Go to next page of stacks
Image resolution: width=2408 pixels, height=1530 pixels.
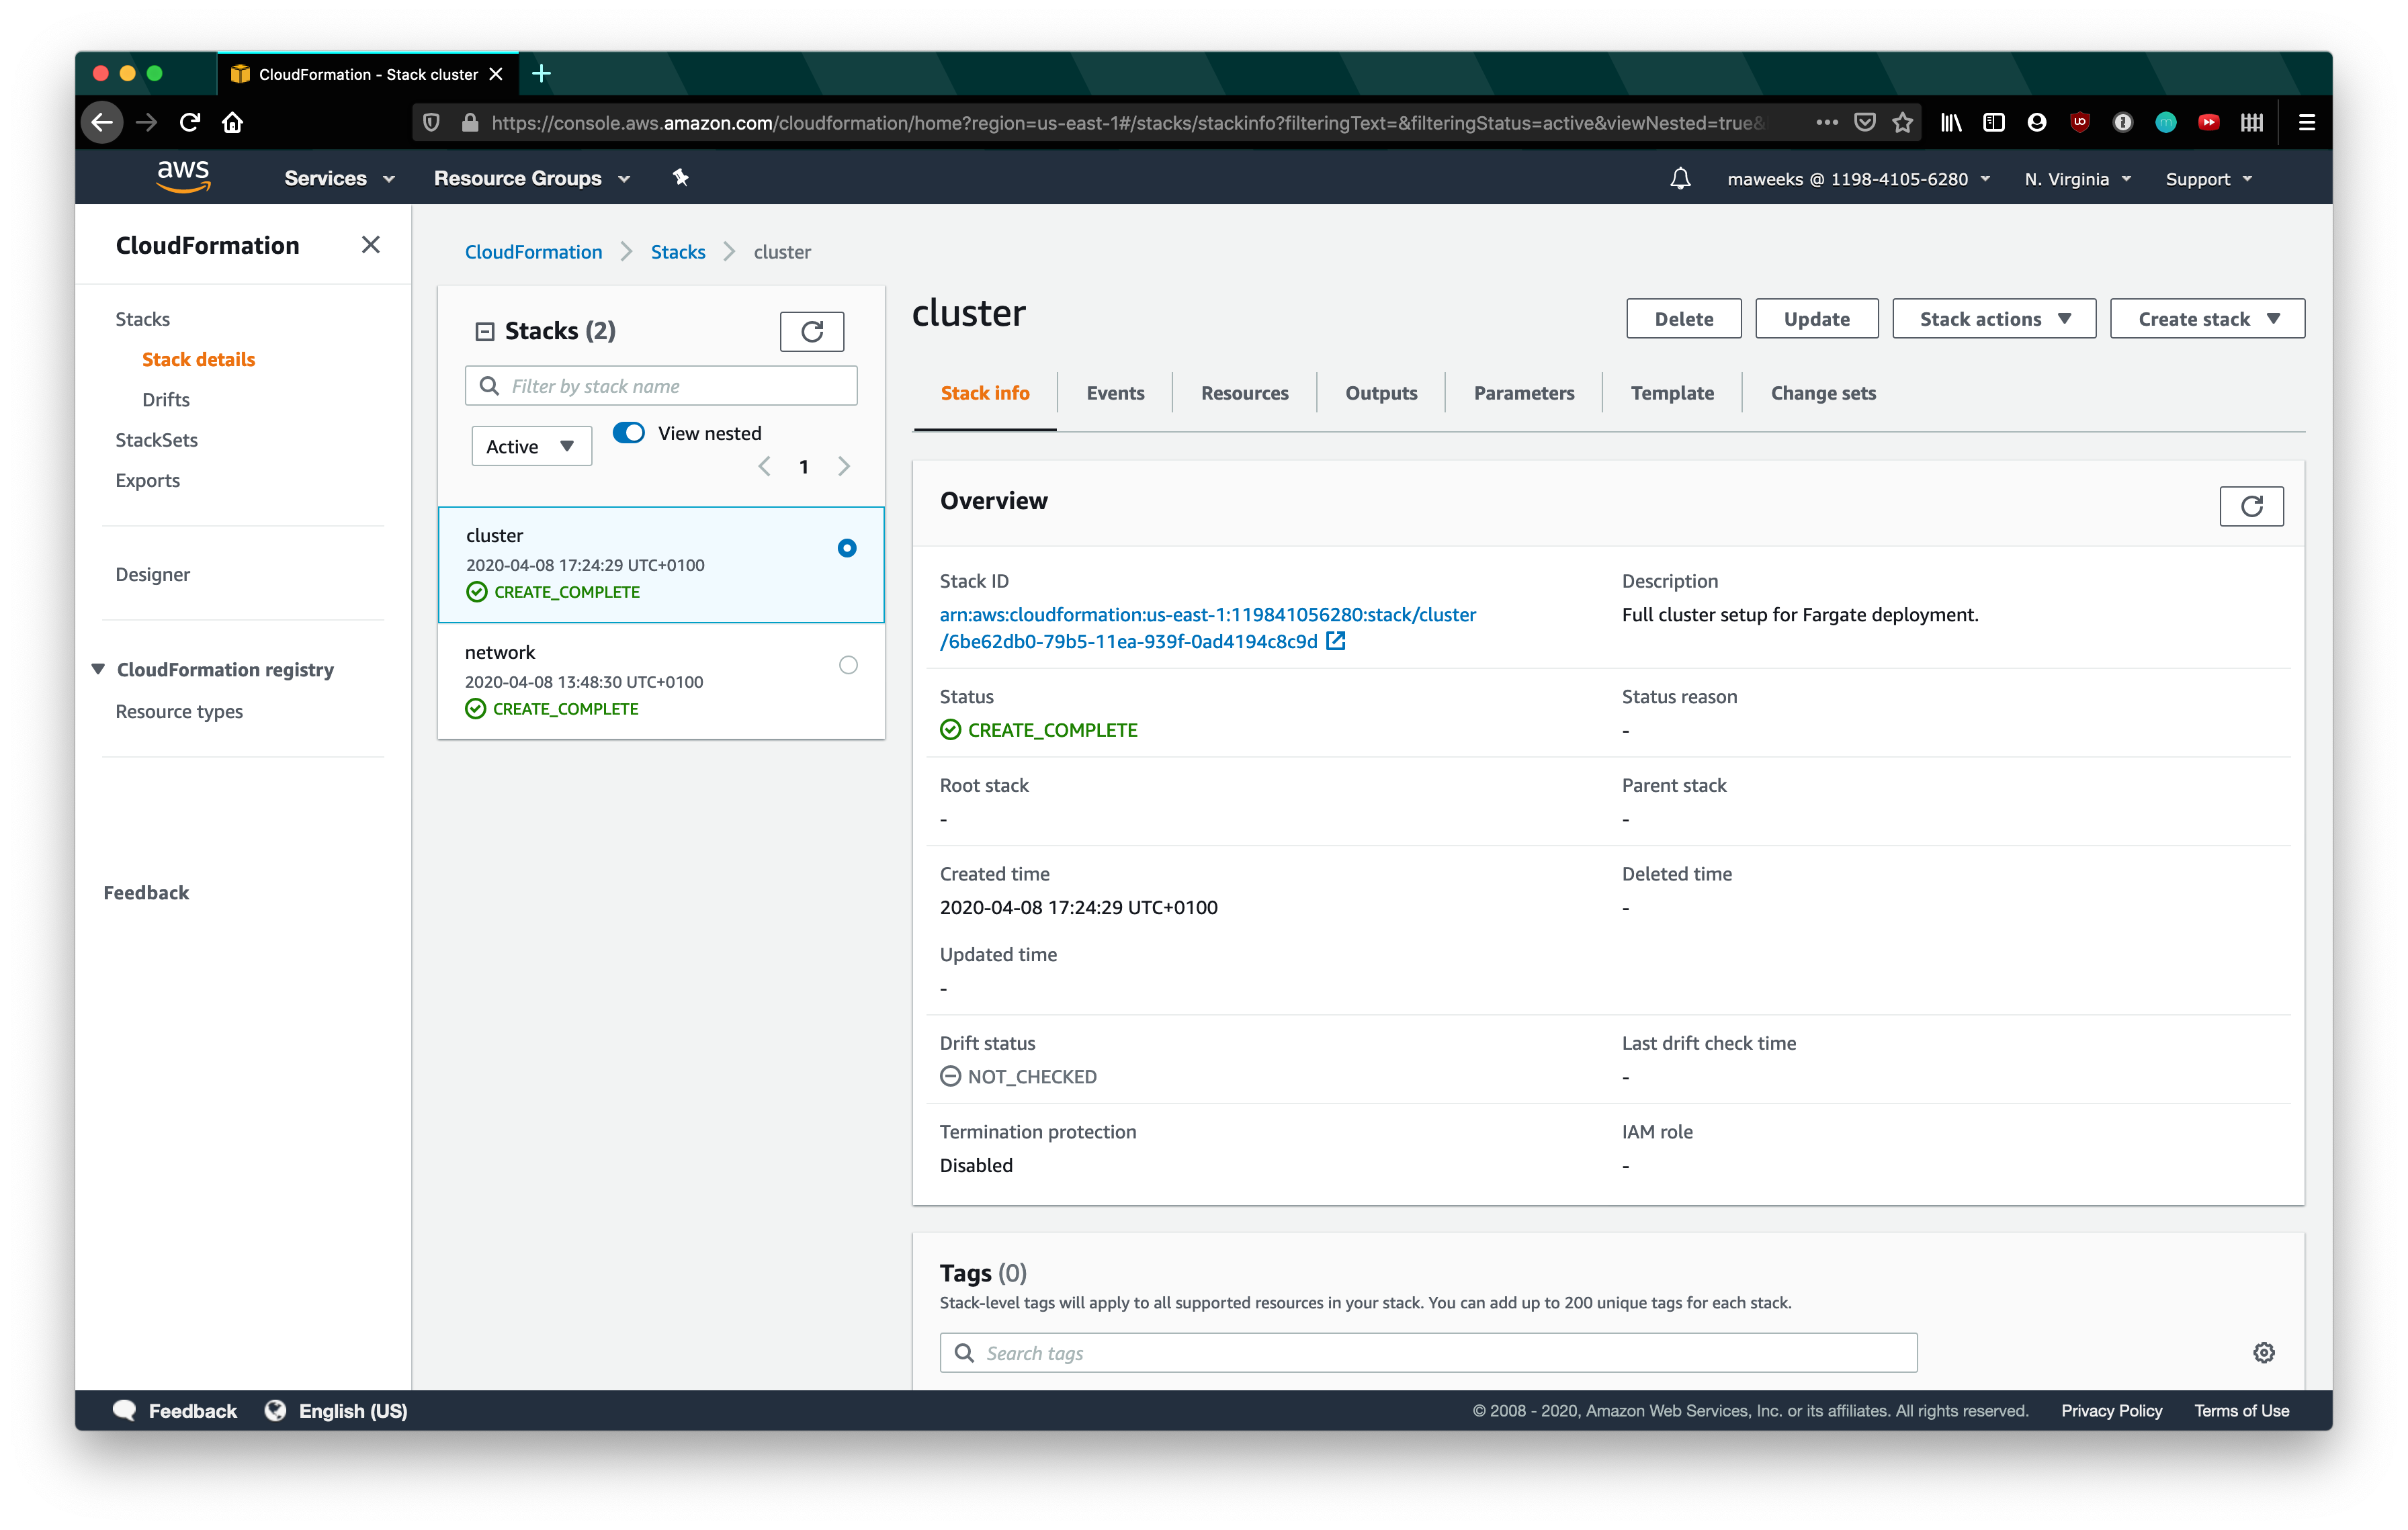(844, 467)
